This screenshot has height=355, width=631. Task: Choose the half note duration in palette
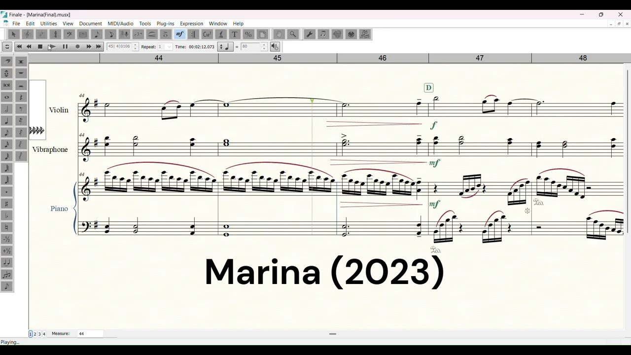pyautogui.click(x=7, y=109)
